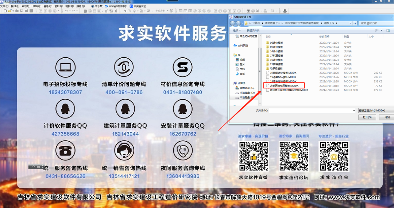Open 求实造价宝 from toolbar

138,6
